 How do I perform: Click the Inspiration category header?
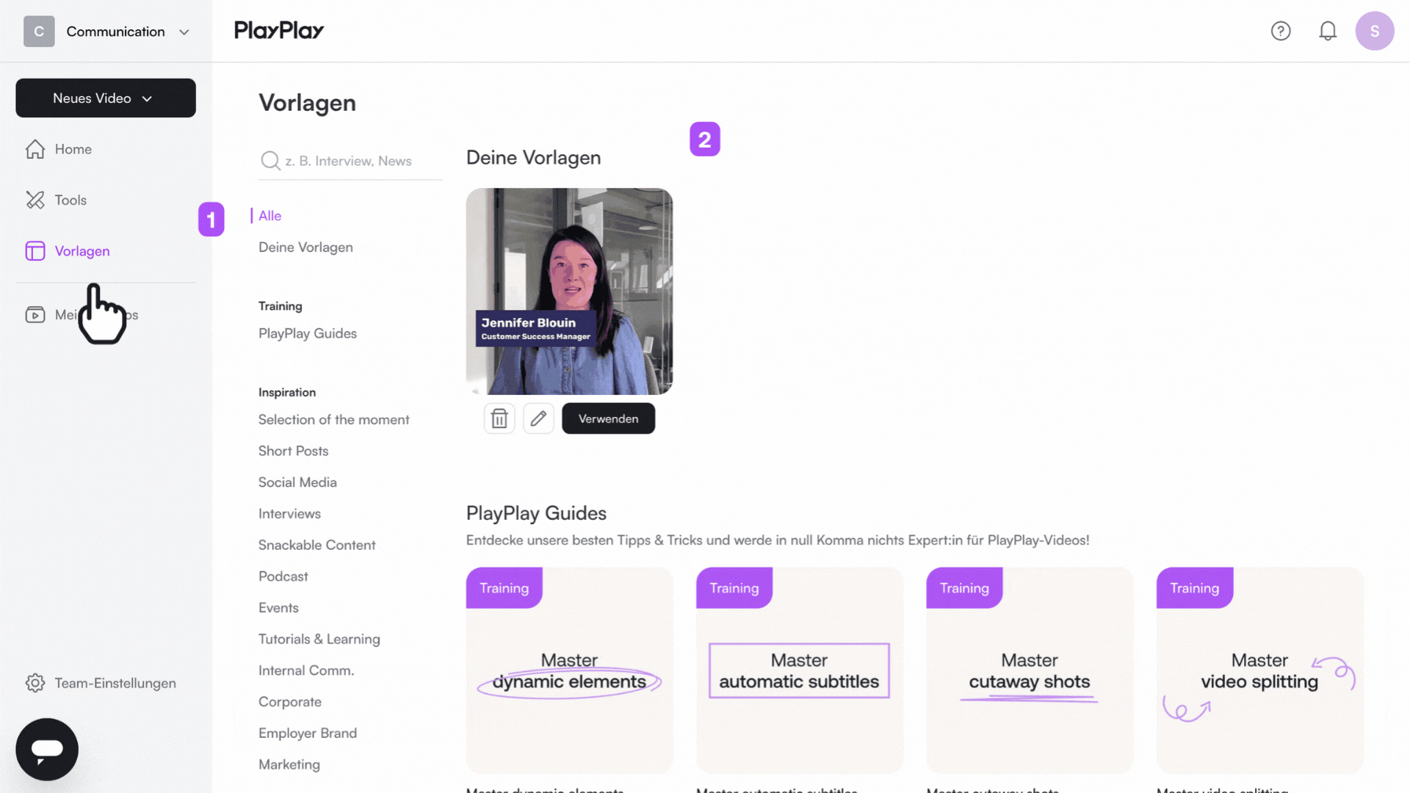click(x=287, y=393)
